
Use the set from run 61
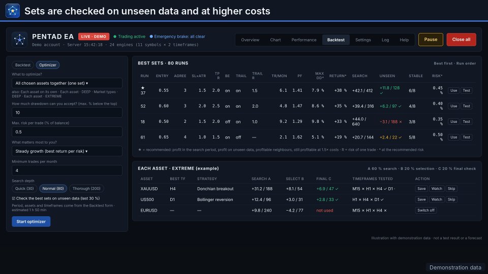[x=453, y=137]
